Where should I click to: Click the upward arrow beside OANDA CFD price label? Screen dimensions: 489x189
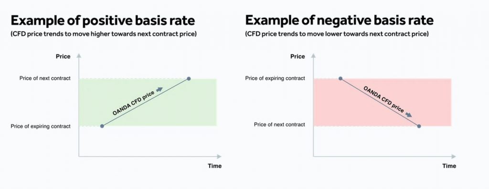pyautogui.click(x=159, y=89)
